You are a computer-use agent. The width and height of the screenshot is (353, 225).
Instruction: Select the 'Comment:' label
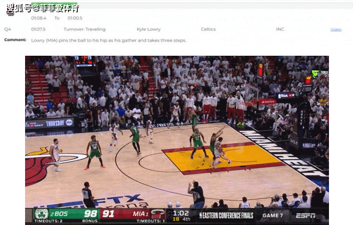[x=15, y=40]
